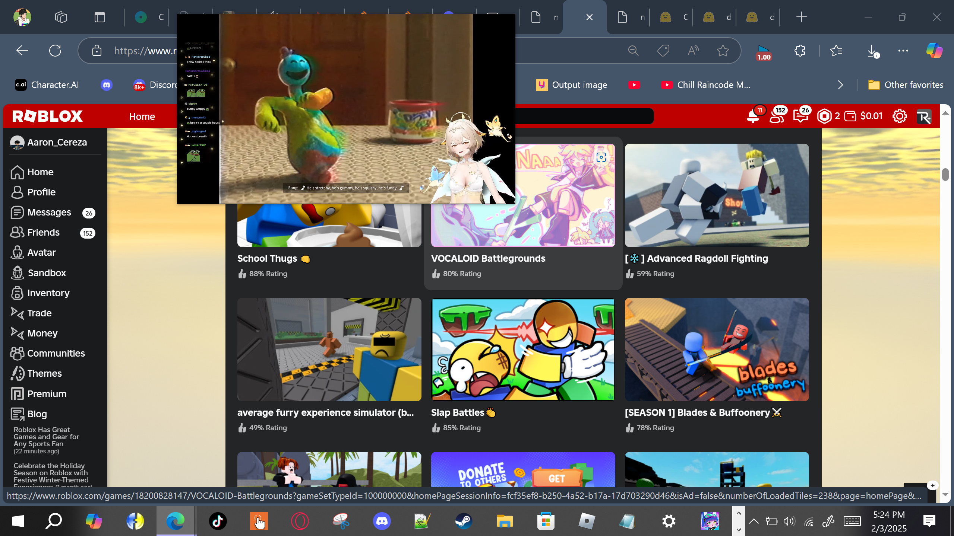
Task: Open wallet balance $0.01
Action: 863,116
